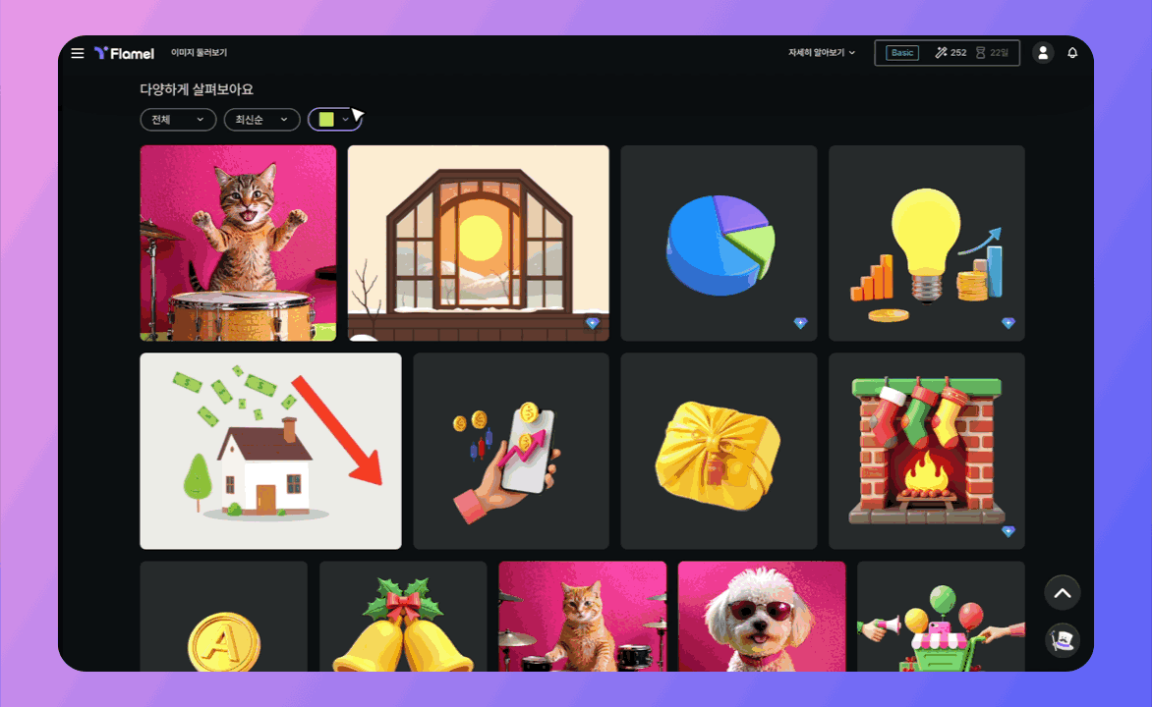
Task: Click the scroll-to-top arrow button
Action: (1062, 593)
